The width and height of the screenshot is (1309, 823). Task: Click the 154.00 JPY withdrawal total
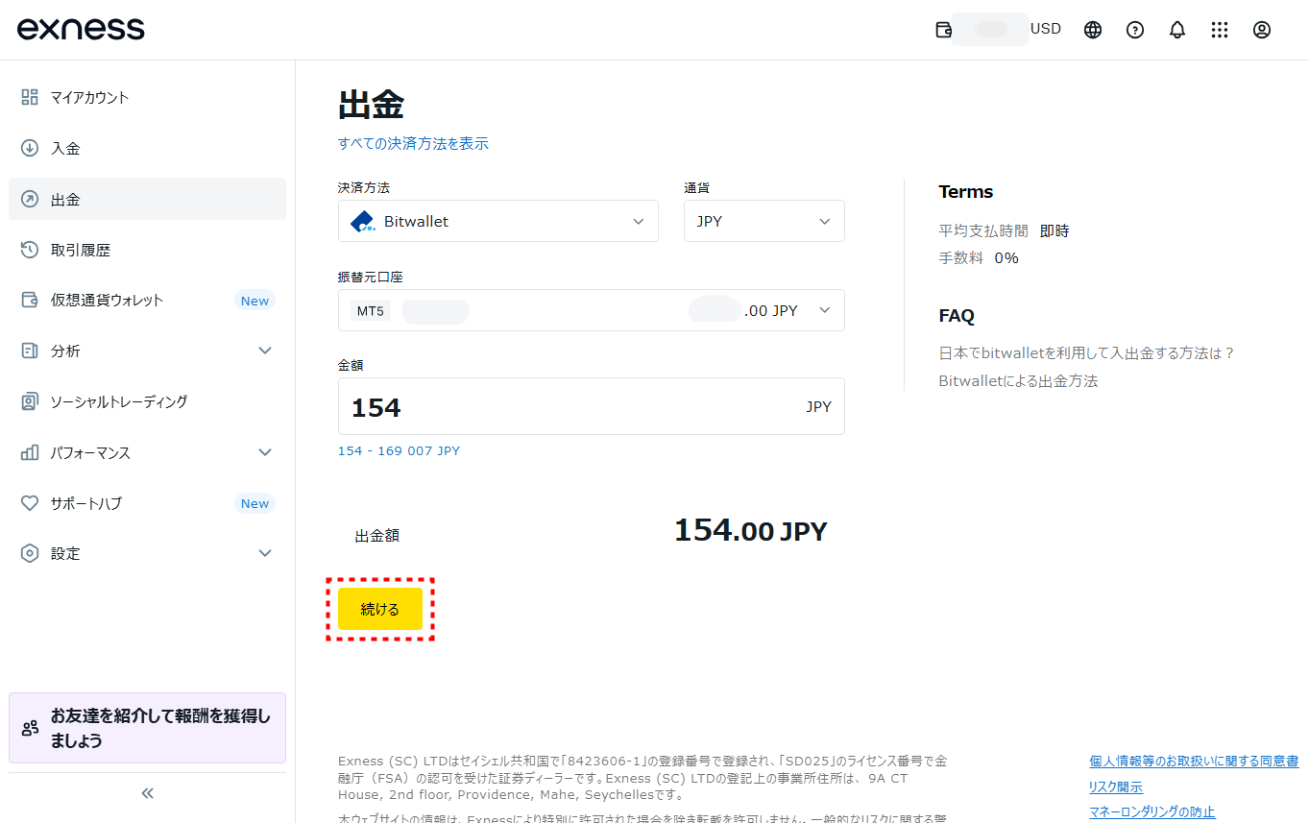click(x=750, y=530)
